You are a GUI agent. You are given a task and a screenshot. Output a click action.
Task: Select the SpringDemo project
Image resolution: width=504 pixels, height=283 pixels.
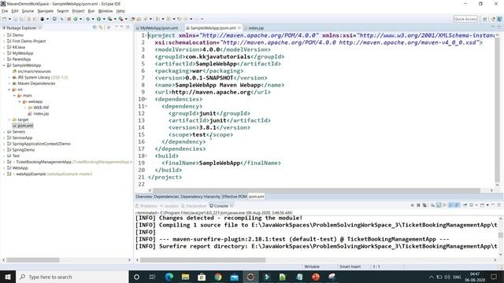[x=20, y=150]
